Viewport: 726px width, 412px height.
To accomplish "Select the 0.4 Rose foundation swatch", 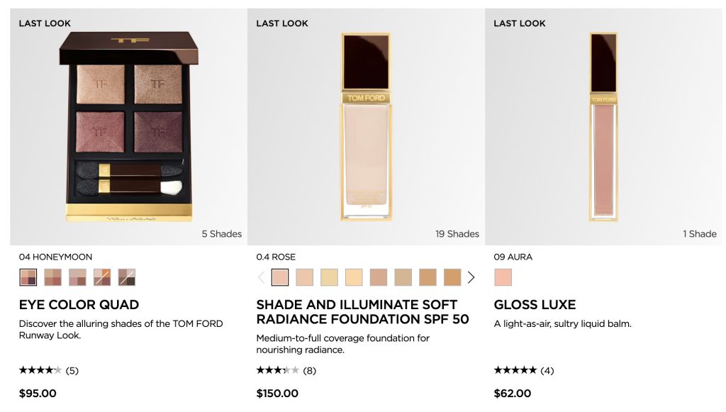I will pyautogui.click(x=280, y=277).
